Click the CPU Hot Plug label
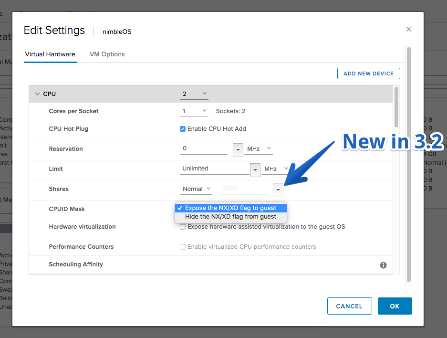The width and height of the screenshot is (447, 338). (x=68, y=129)
